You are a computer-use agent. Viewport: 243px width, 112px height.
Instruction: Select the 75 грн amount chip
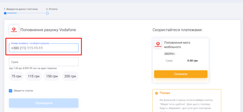pos(16,76)
